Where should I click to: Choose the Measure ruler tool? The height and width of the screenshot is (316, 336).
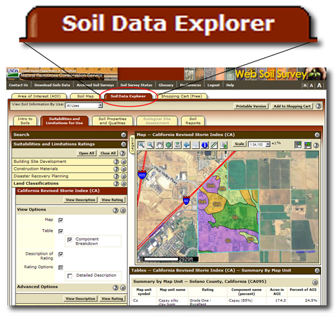[214, 145]
